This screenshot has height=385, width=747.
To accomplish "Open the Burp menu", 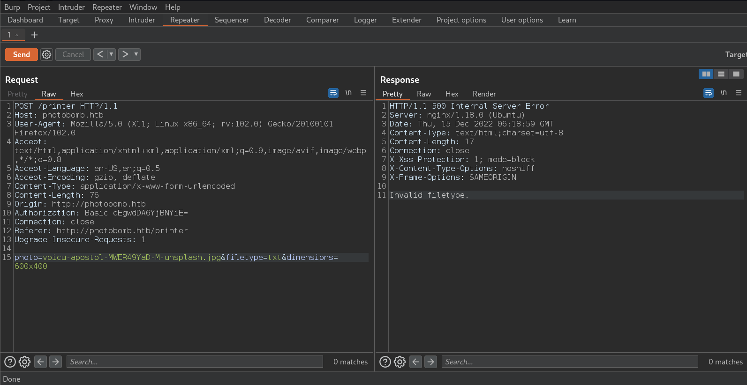I will click(x=12, y=7).
